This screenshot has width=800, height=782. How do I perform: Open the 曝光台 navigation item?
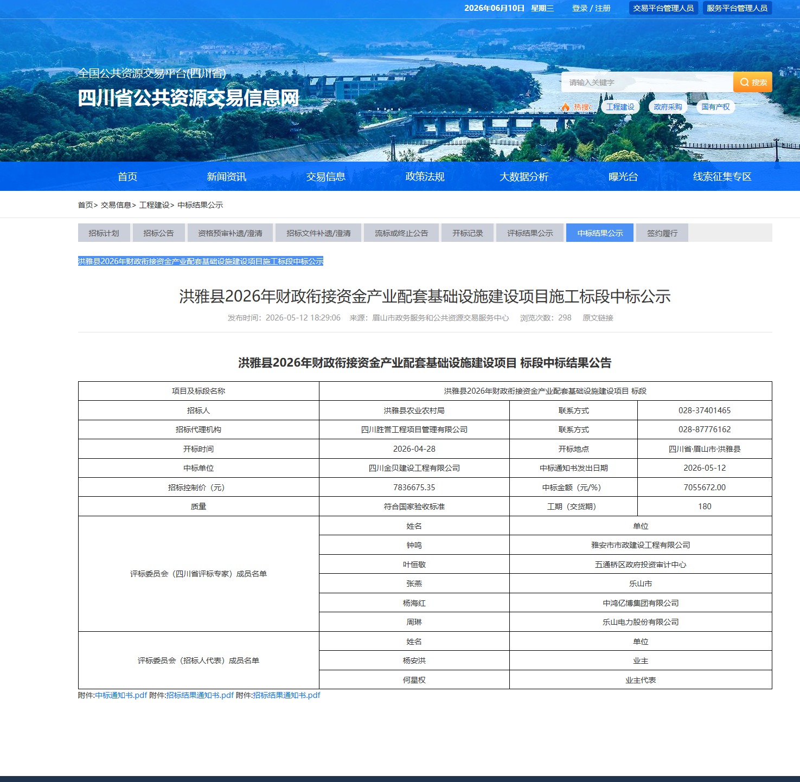coord(623,176)
